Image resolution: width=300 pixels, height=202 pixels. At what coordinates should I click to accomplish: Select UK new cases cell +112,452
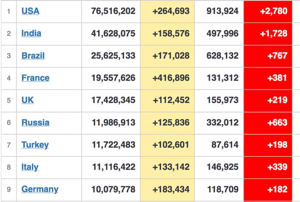click(x=167, y=101)
